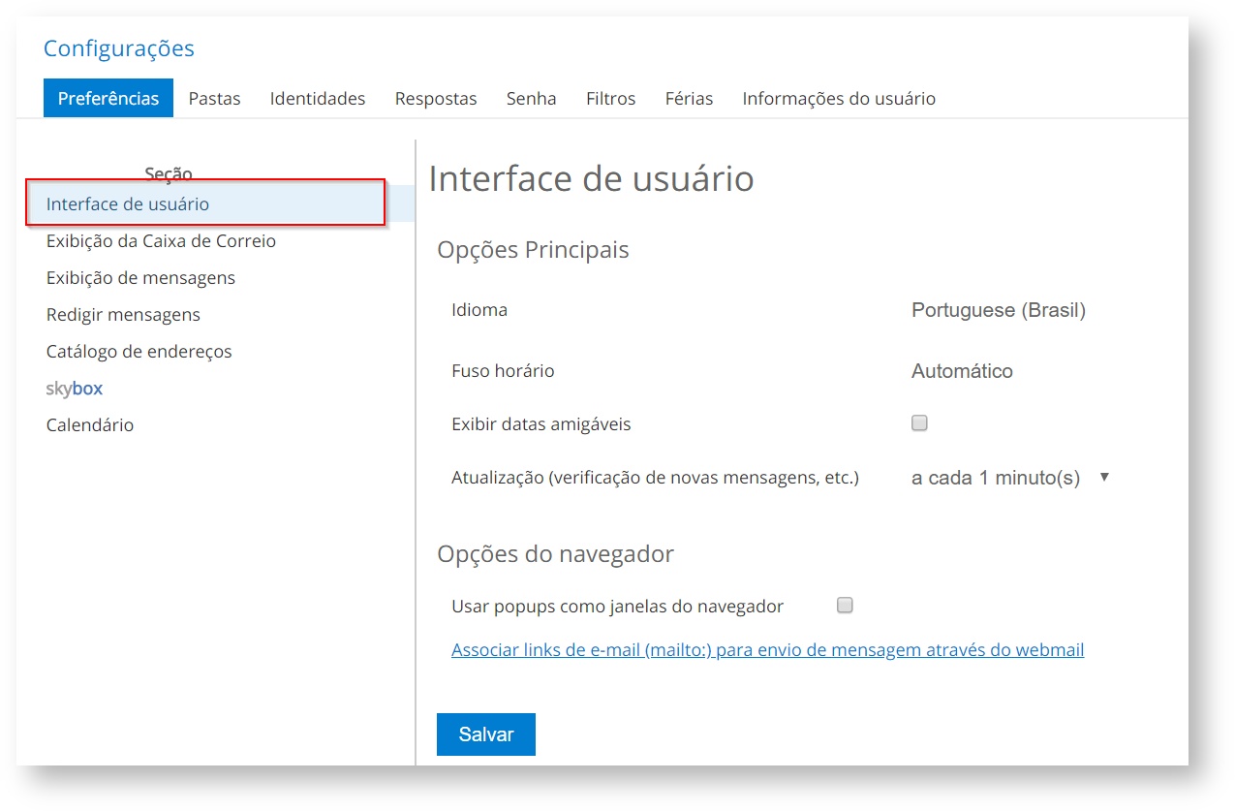Select Catálogo de endereços section
The image size is (1235, 812).
tap(139, 352)
